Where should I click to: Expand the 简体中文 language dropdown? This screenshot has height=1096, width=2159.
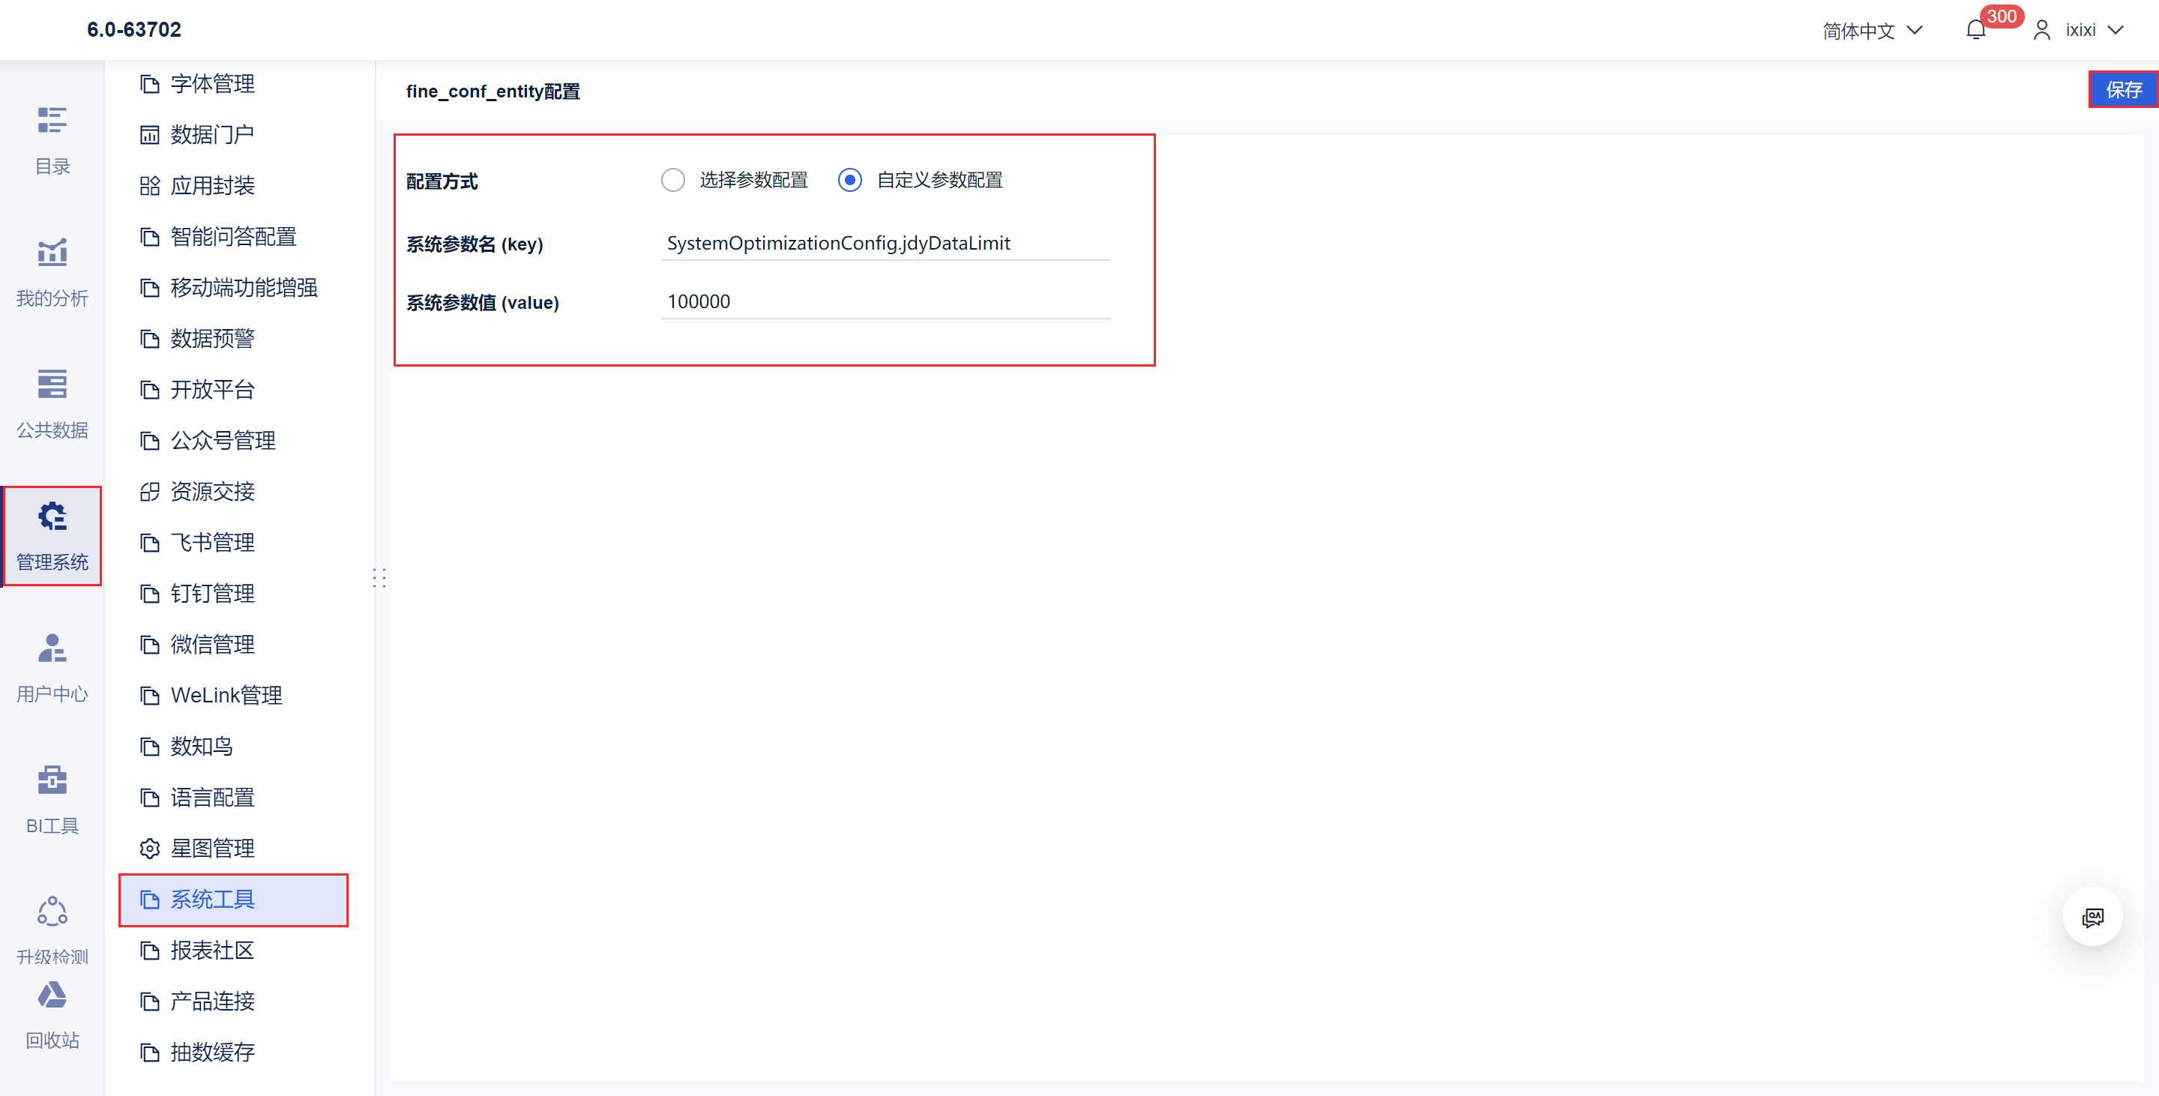pos(1872,31)
